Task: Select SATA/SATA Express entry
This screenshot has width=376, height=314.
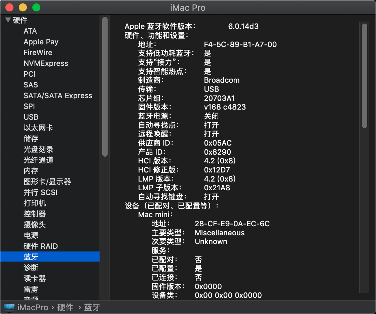Action: click(58, 95)
